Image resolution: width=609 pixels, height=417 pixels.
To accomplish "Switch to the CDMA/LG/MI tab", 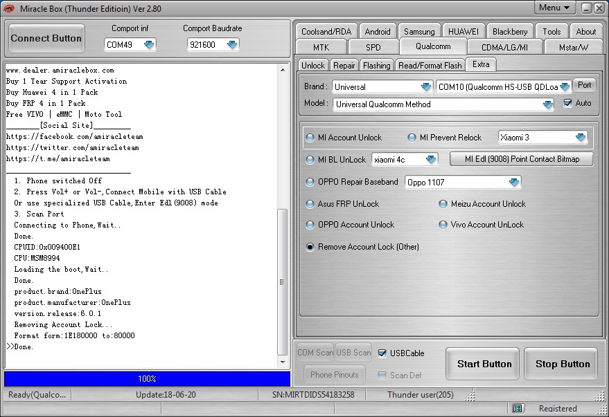I will [504, 47].
